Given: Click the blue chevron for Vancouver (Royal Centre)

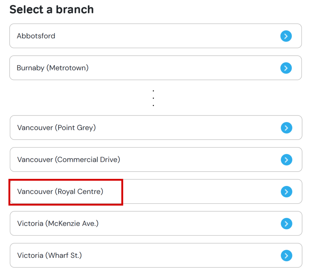Looking at the screenshot, I should 286,192.
